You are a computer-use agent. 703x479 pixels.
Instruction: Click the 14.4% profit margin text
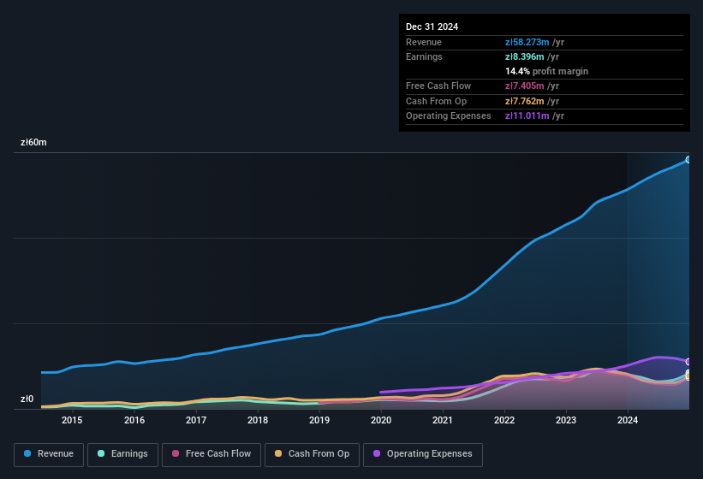(x=546, y=71)
